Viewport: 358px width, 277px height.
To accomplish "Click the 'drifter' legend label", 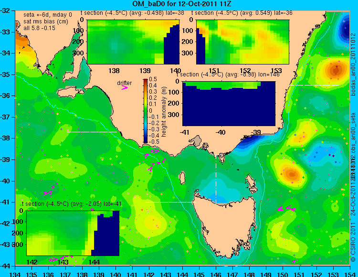I will coord(125,83).
